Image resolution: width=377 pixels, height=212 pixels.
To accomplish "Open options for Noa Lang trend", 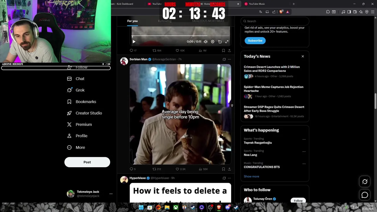I will (x=304, y=152).
